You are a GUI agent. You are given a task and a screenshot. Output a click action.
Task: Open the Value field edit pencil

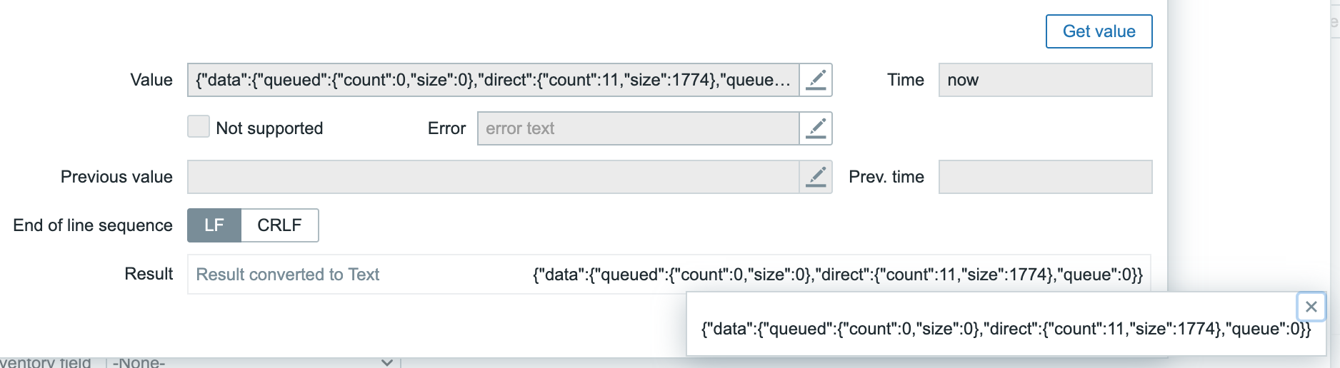[x=816, y=80]
